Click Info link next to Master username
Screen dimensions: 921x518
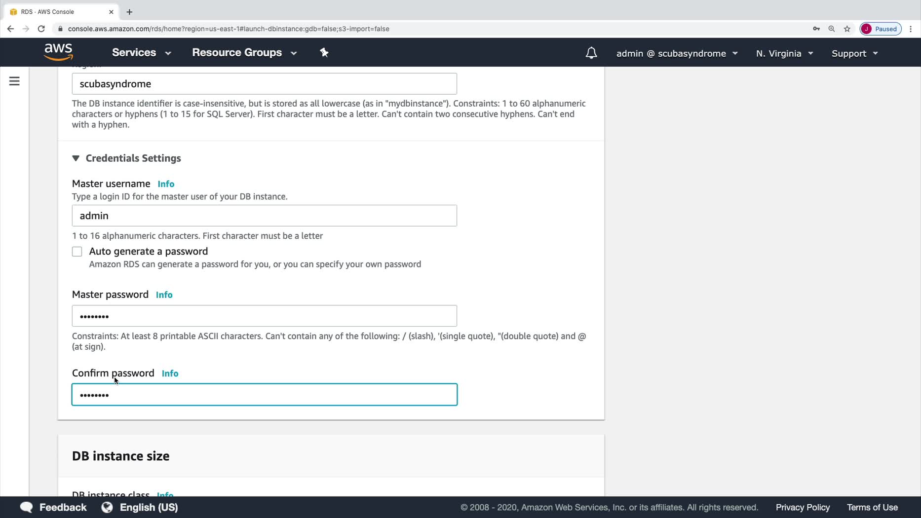coord(166,184)
